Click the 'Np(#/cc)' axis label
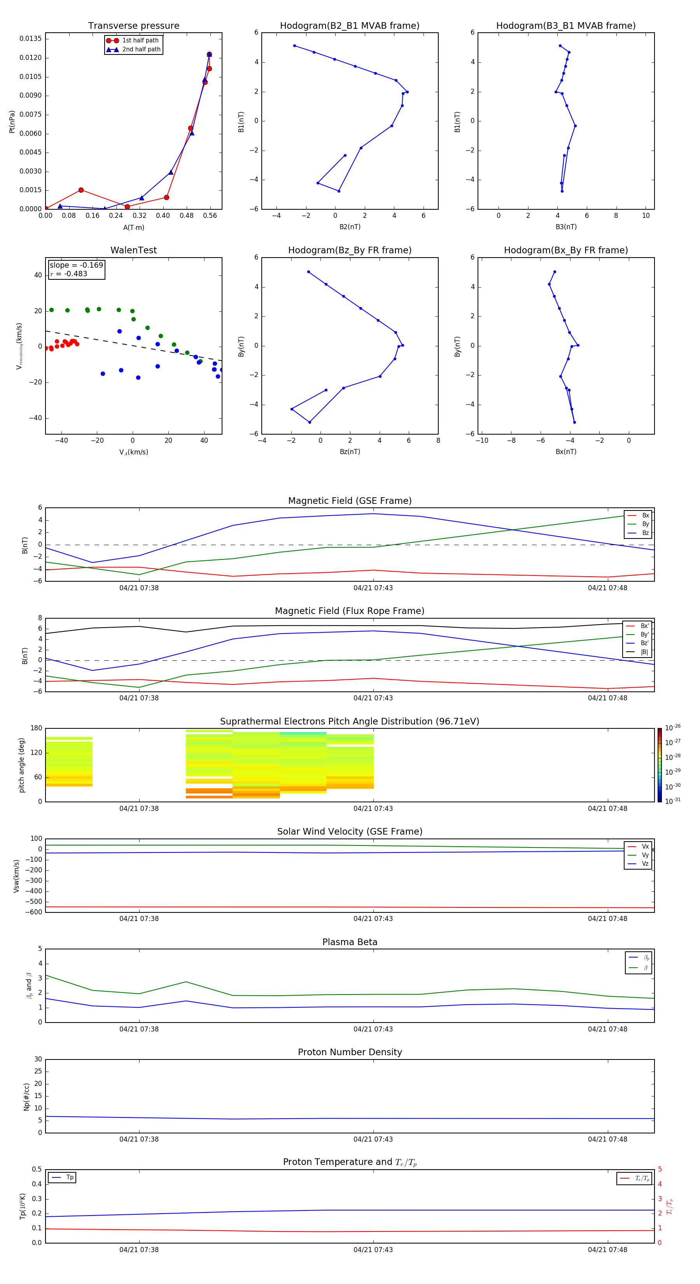This screenshot has width=700, height=1284. click(x=26, y=1096)
